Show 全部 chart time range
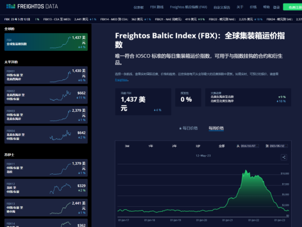This screenshot has width=302, height=227. tap(221, 146)
